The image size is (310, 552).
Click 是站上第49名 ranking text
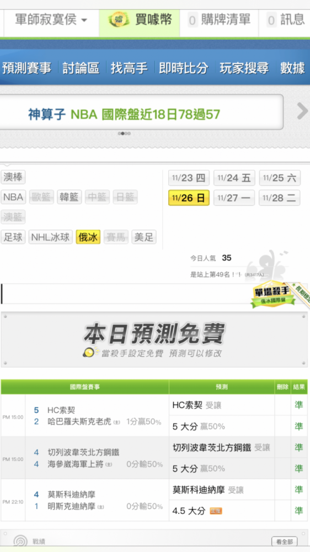[x=227, y=275]
